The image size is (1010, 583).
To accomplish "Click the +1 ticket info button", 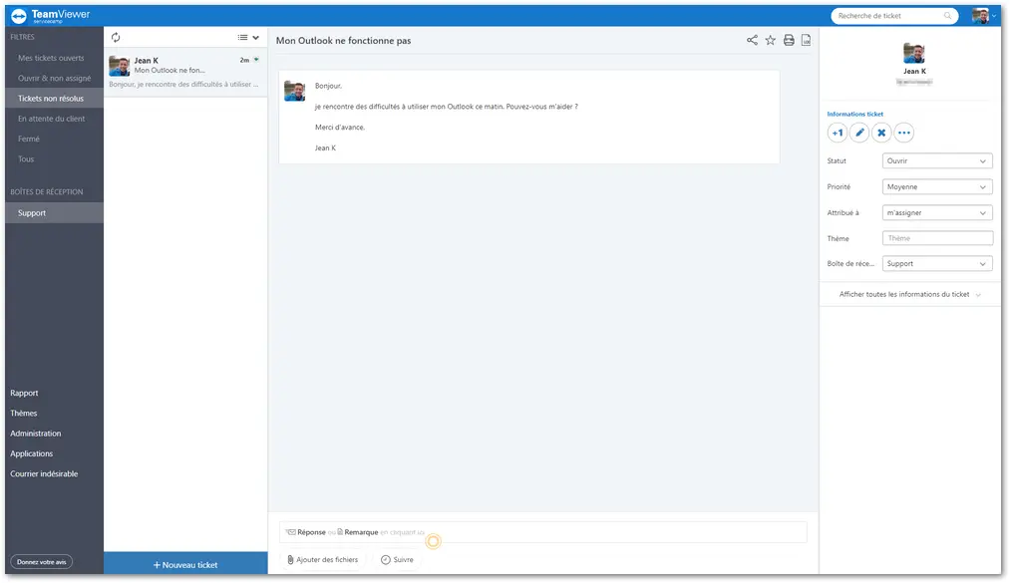I will click(x=838, y=134).
